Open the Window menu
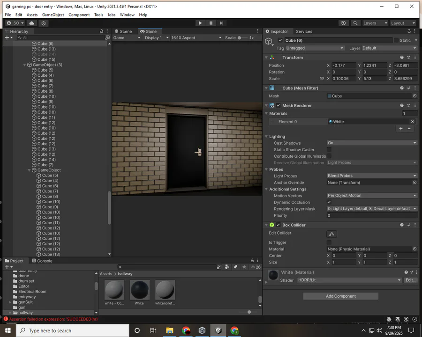422x337 pixels. [127, 15]
